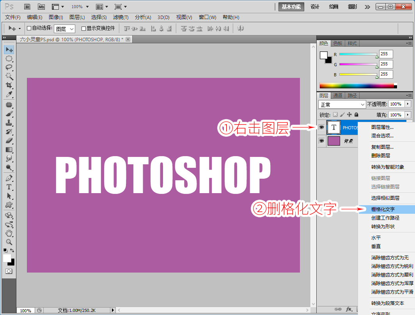
Task: Enable the Auto-Select checkbox
Action: 29,28
